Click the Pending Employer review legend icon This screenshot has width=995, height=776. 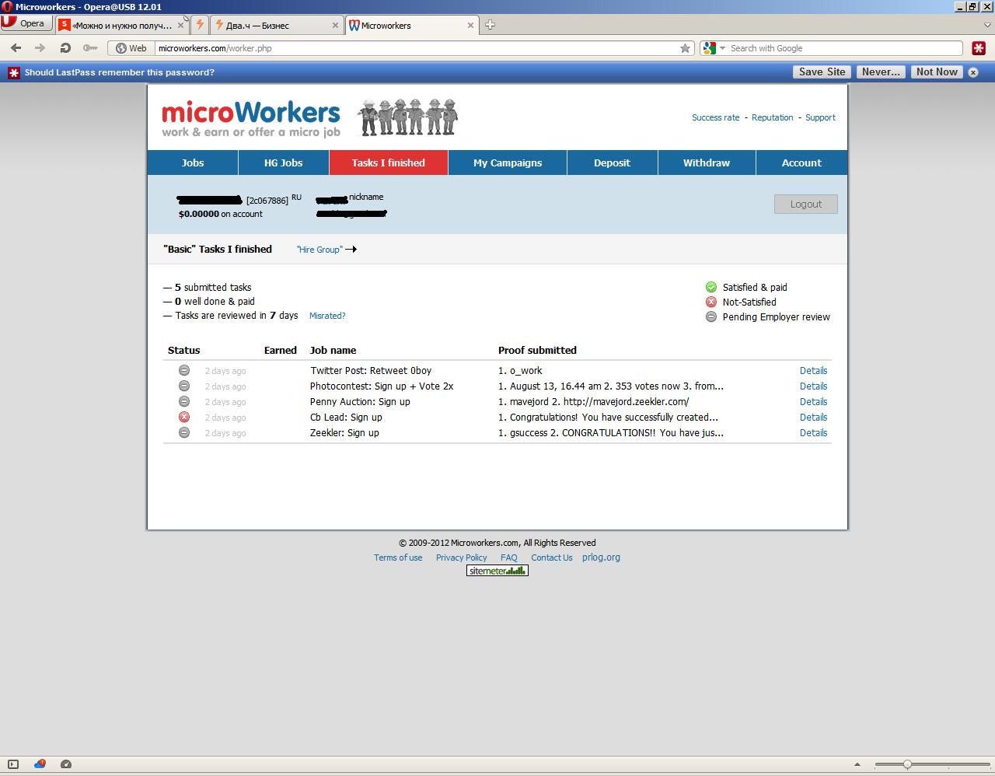[711, 316]
